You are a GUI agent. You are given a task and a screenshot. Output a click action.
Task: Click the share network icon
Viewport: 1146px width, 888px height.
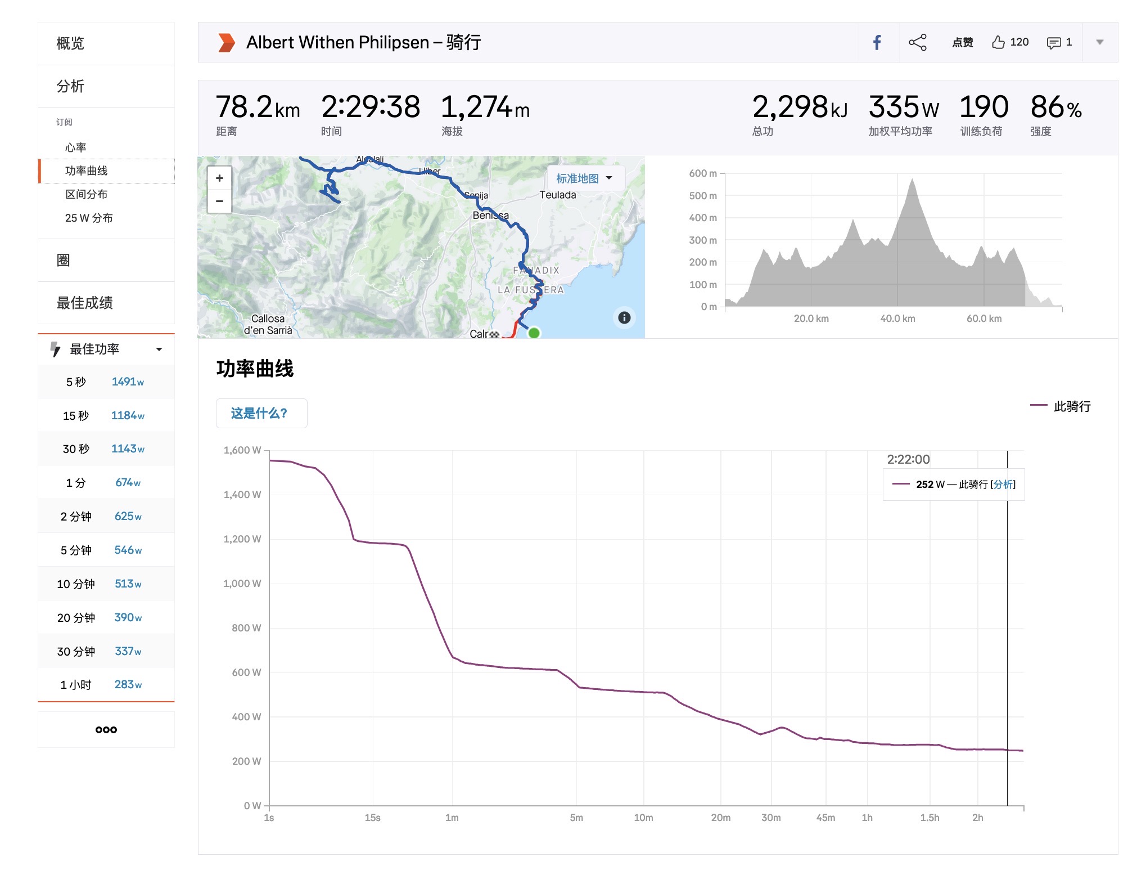917,43
